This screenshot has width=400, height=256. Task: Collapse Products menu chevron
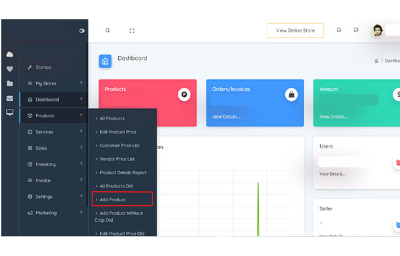[81, 115]
